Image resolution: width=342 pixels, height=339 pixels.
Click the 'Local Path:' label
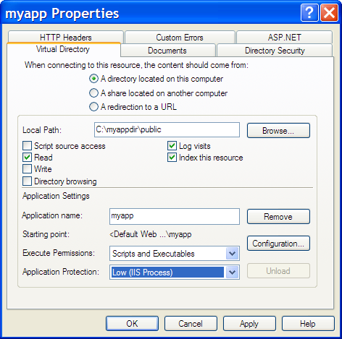[42, 130]
